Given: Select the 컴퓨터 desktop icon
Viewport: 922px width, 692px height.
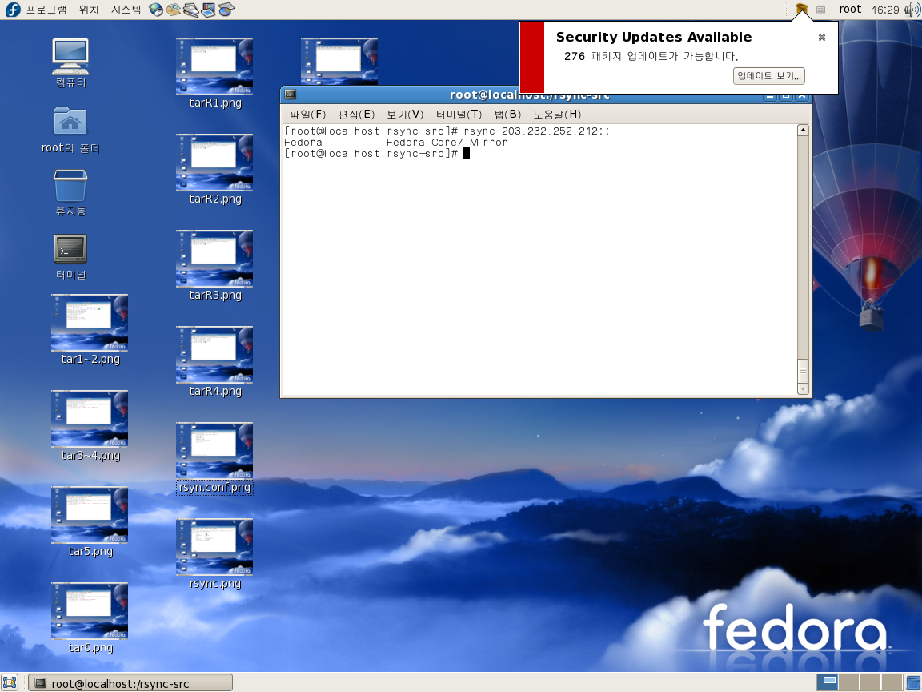Looking at the screenshot, I should [70, 57].
